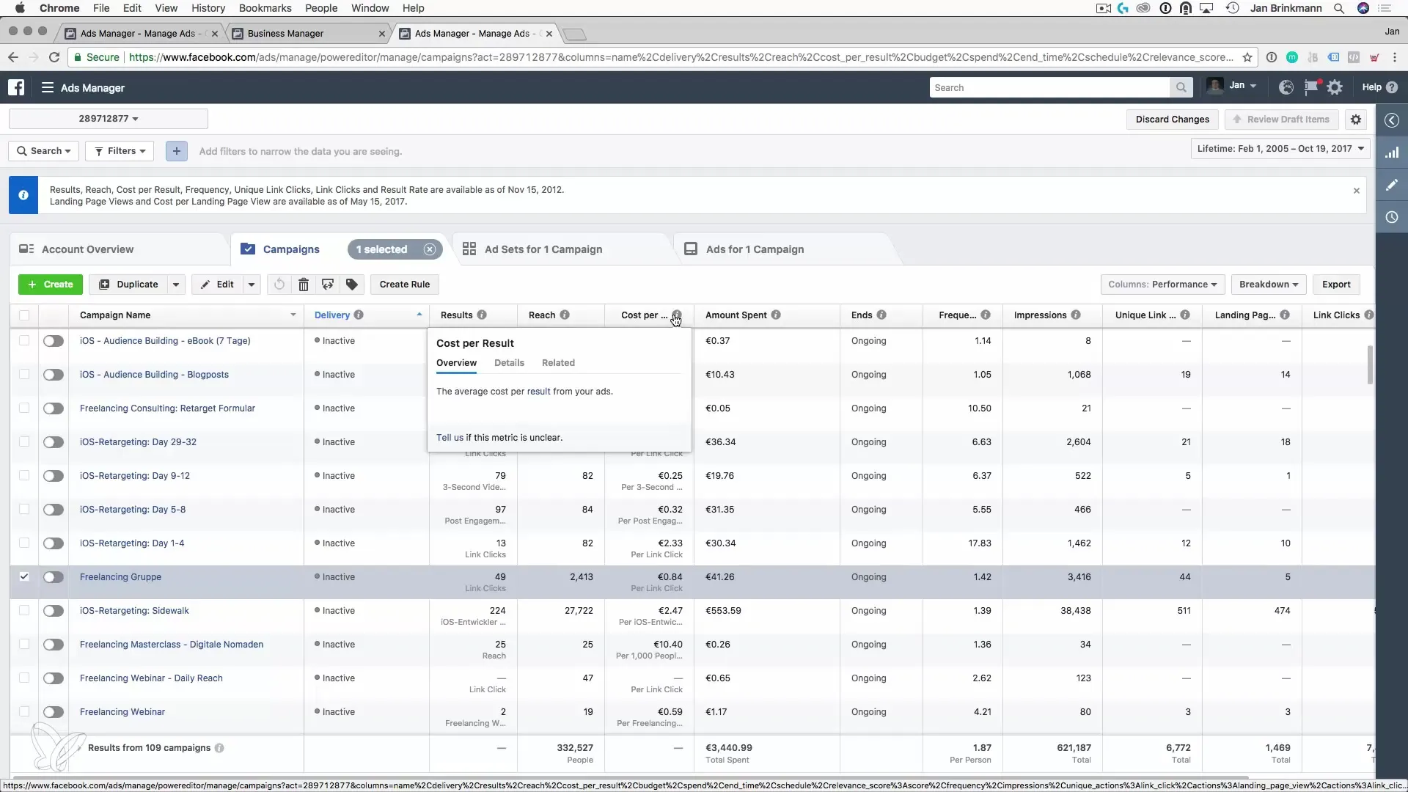The width and height of the screenshot is (1408, 792).
Task: Open the flag page notifications icon
Action: coord(1310,87)
